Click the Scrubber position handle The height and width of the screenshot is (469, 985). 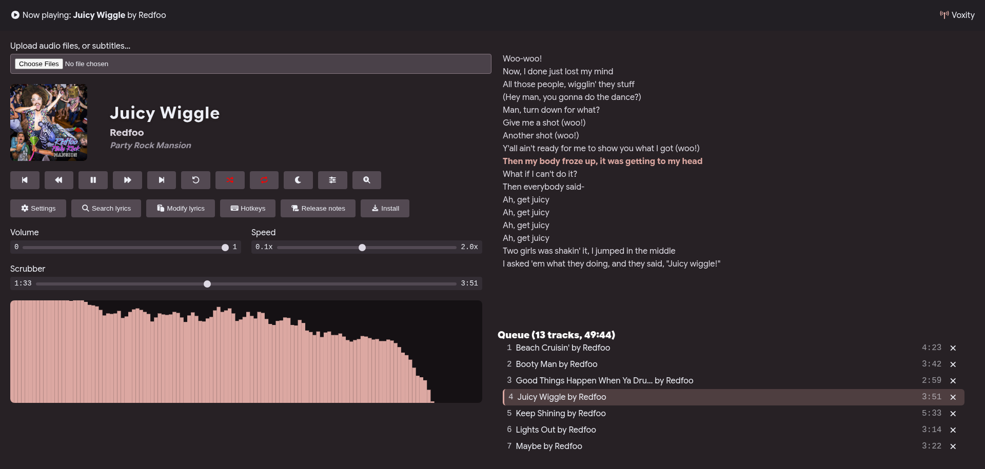(207, 284)
